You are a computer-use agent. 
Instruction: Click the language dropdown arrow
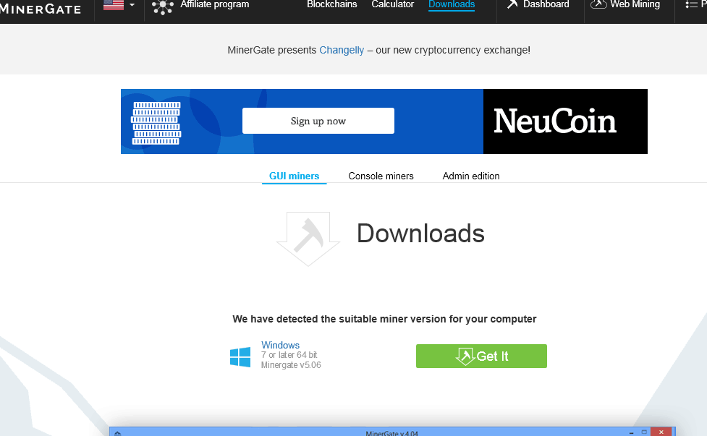[132, 5]
